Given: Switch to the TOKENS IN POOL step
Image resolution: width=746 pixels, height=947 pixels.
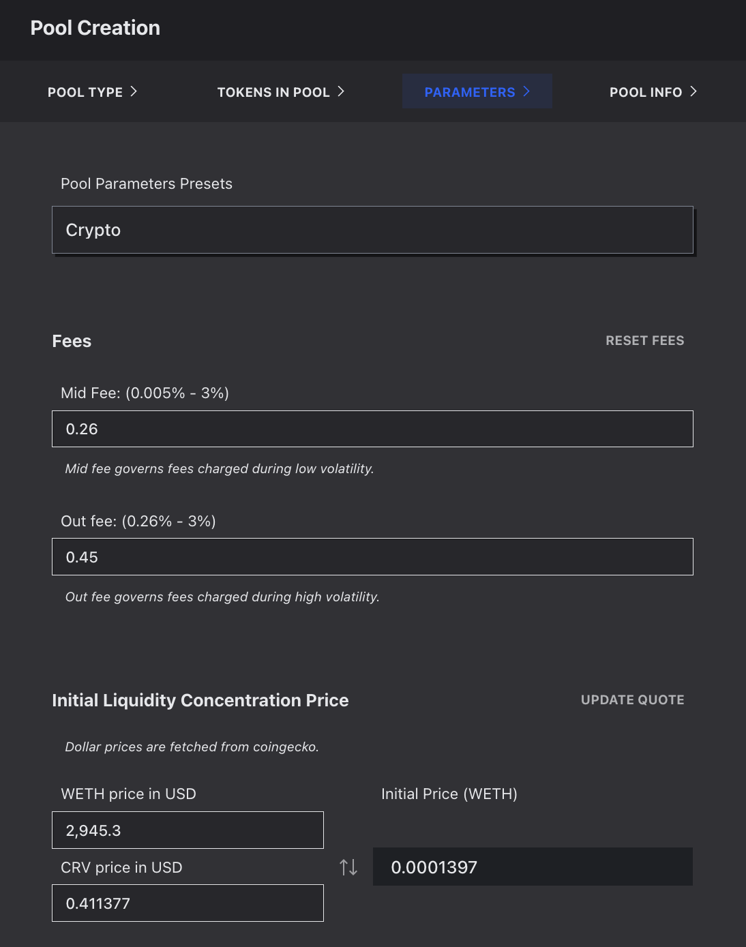Looking at the screenshot, I should click(x=281, y=91).
